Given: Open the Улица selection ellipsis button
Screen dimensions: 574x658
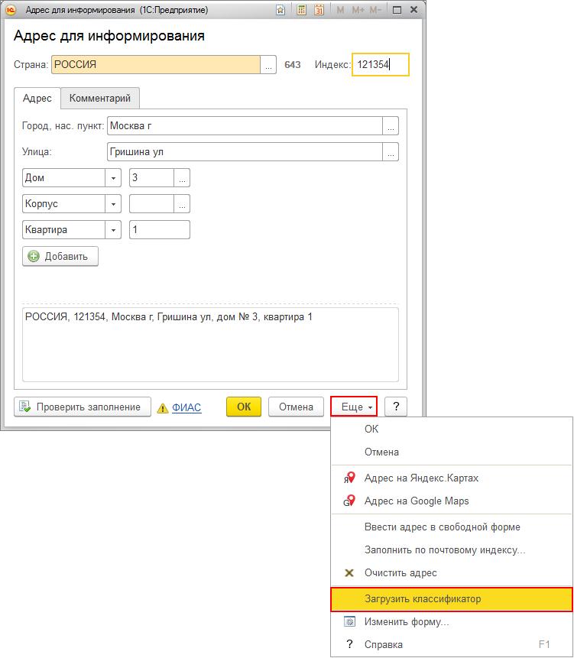Looking at the screenshot, I should [391, 152].
